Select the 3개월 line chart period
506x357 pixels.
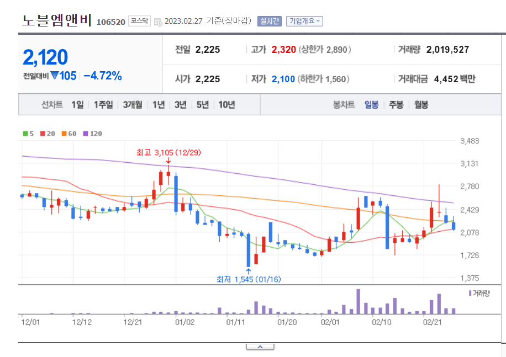click(x=133, y=105)
